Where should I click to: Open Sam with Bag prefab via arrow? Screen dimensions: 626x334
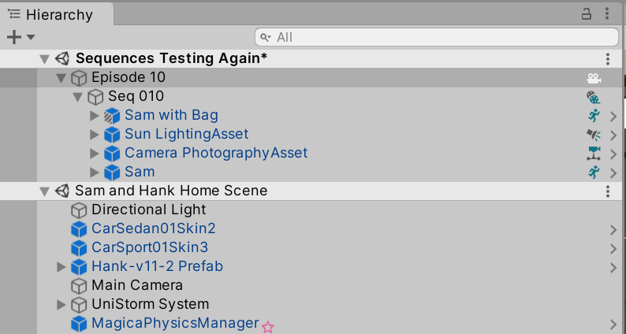pyautogui.click(x=613, y=117)
